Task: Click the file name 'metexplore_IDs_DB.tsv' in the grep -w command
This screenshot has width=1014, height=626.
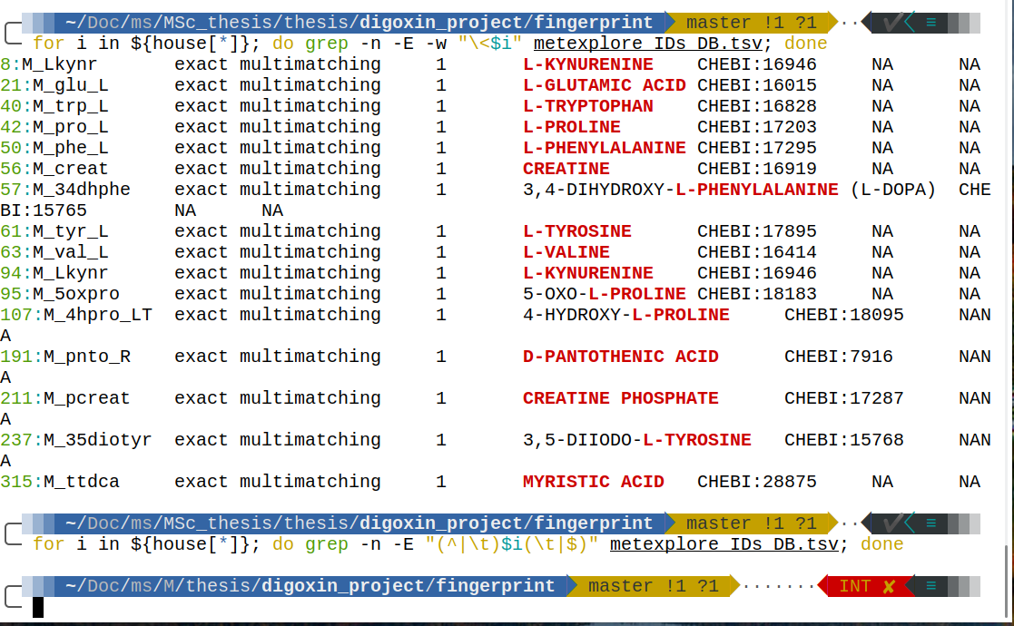Action: tap(648, 44)
